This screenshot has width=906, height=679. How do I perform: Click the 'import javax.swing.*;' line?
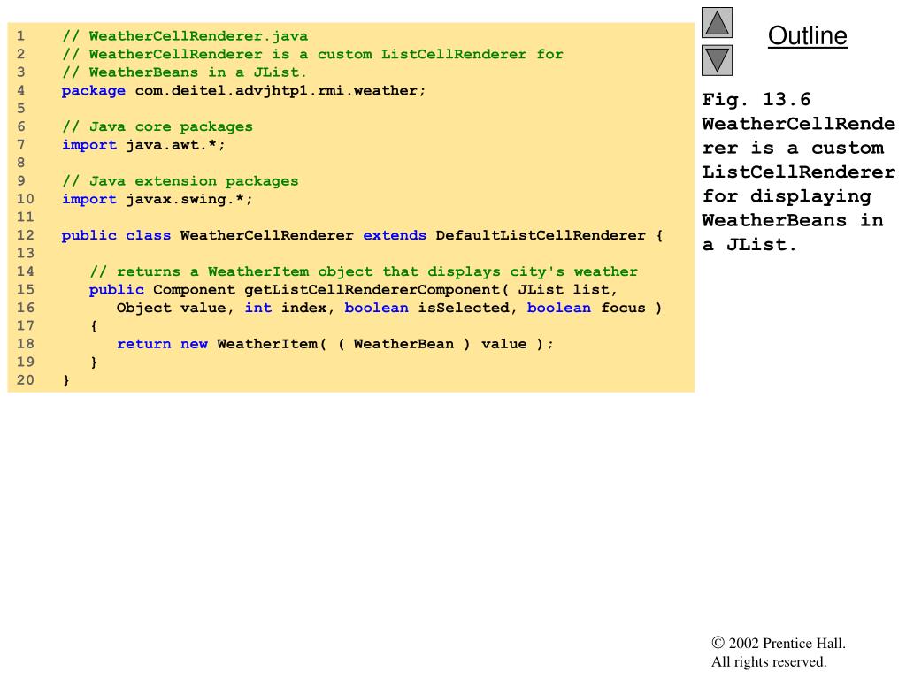157,199
